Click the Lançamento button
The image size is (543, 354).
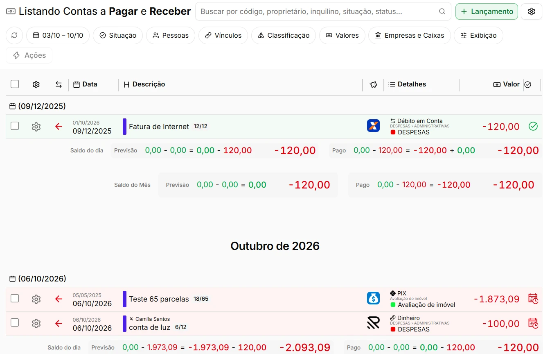click(x=487, y=11)
